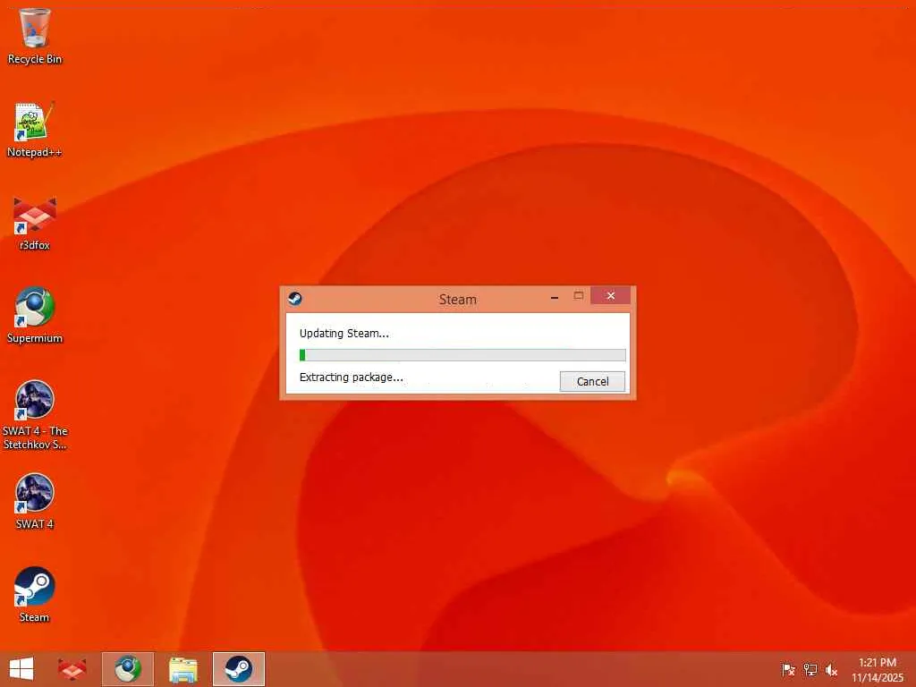Click the Steam update progress bar
This screenshot has width=916, height=687.
point(462,354)
